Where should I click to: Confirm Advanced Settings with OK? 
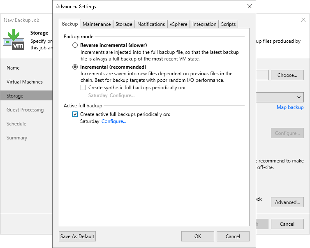click(197, 236)
